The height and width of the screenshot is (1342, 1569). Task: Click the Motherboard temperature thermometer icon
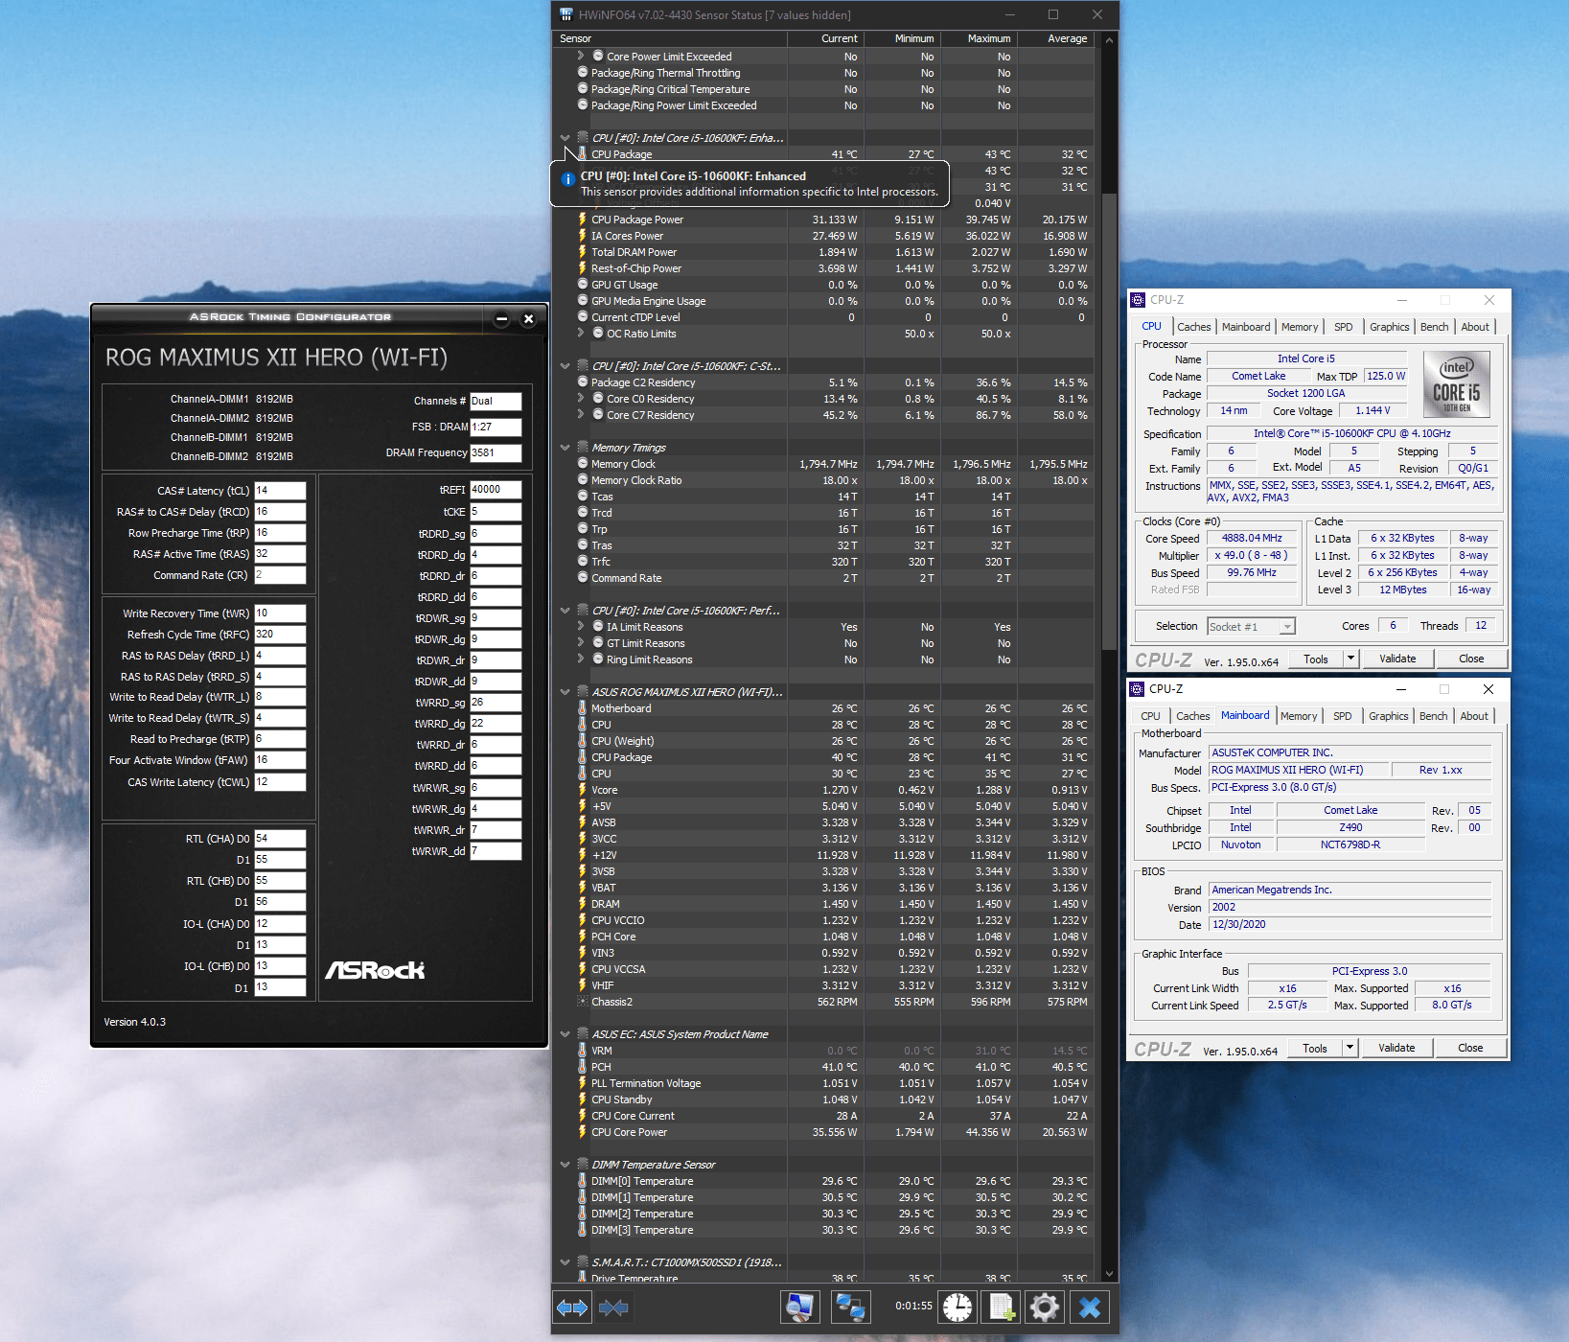pyautogui.click(x=582, y=708)
